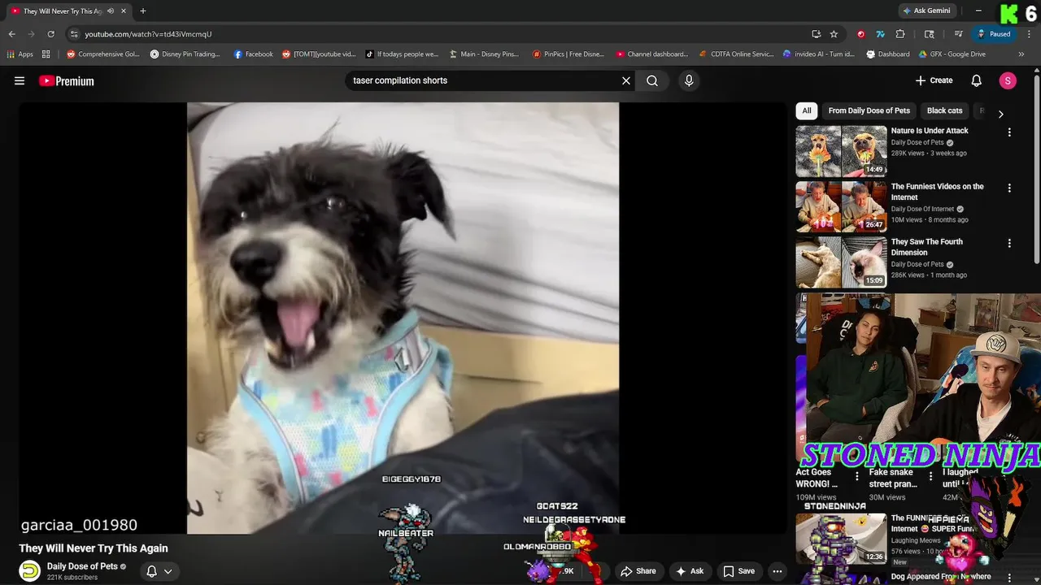Select the From Daily Dose of Pets chip
This screenshot has width=1041, height=585.
869,110
